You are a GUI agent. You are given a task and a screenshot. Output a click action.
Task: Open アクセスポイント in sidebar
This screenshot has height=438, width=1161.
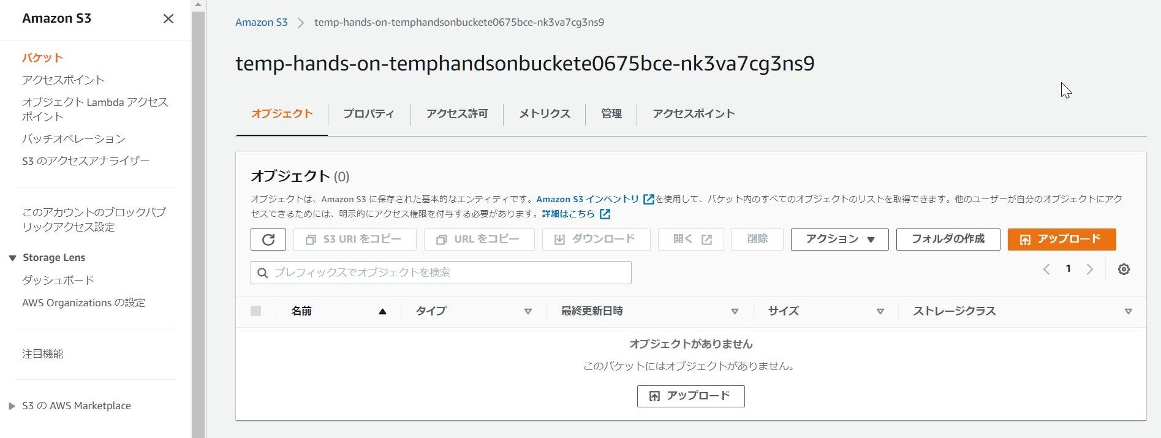63,80
